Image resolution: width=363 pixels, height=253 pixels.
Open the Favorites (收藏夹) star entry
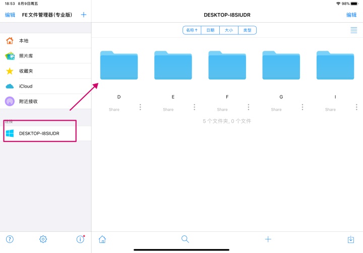tap(45, 71)
